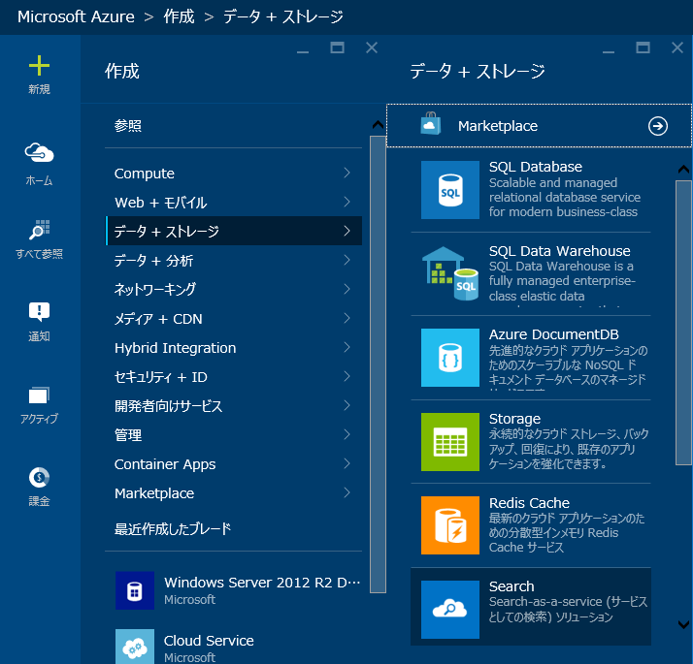Open the Search service title
The width and height of the screenshot is (693, 664).
pyautogui.click(x=511, y=586)
